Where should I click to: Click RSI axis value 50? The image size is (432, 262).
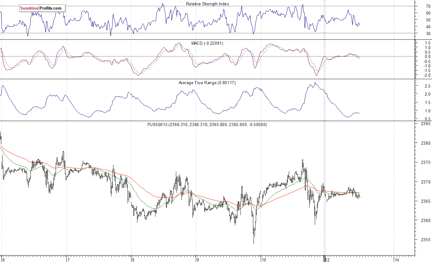[428, 20]
